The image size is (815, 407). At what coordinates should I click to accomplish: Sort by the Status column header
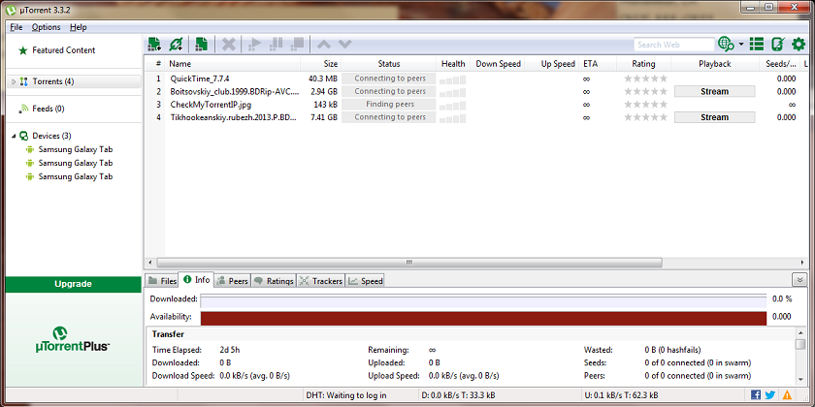[x=389, y=64]
